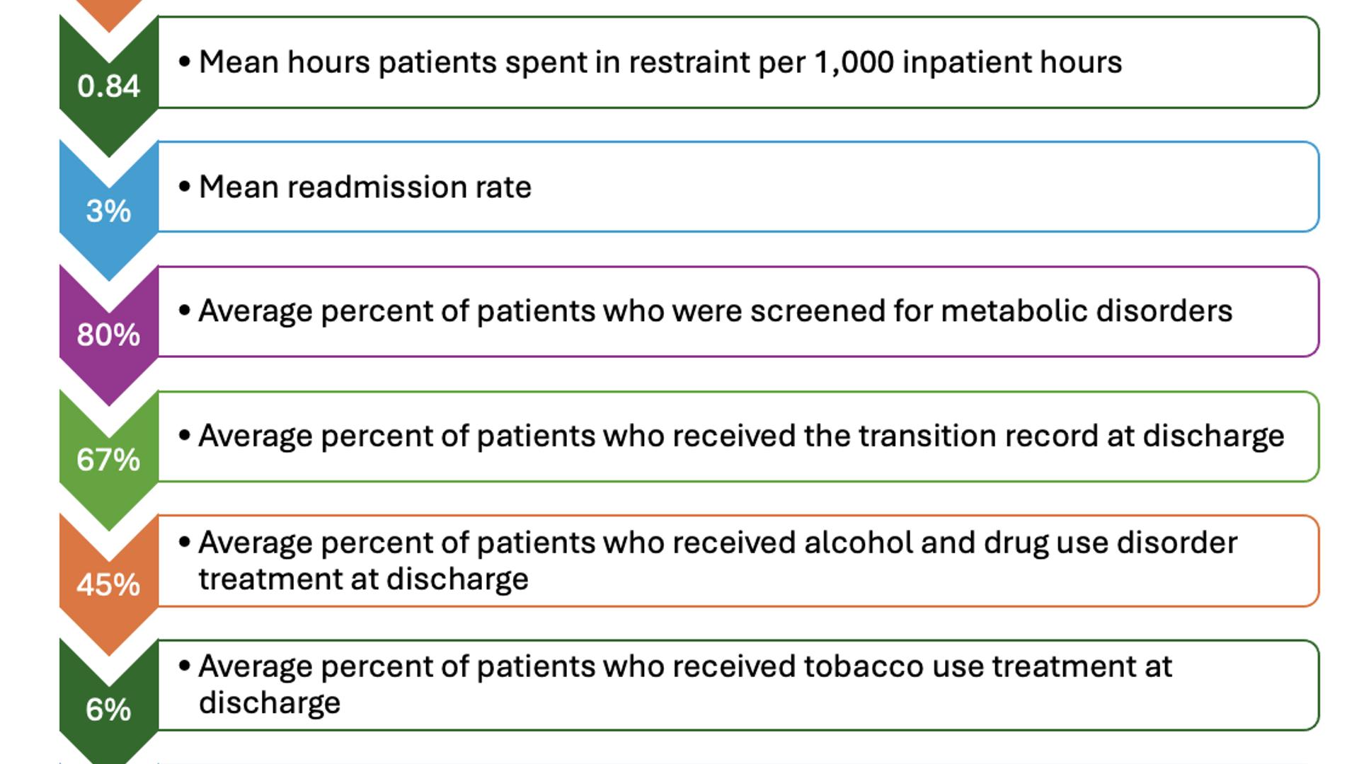Select the alcohol and drug use treatment text
This screenshot has width=1359, height=764.
(x=717, y=560)
